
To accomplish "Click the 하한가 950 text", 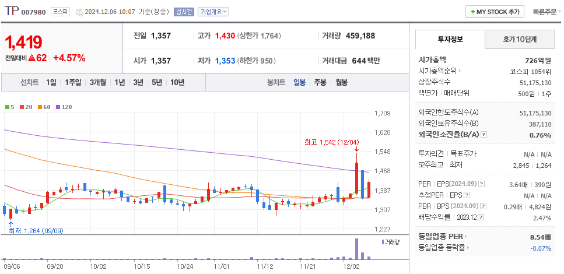I will coord(256,61).
